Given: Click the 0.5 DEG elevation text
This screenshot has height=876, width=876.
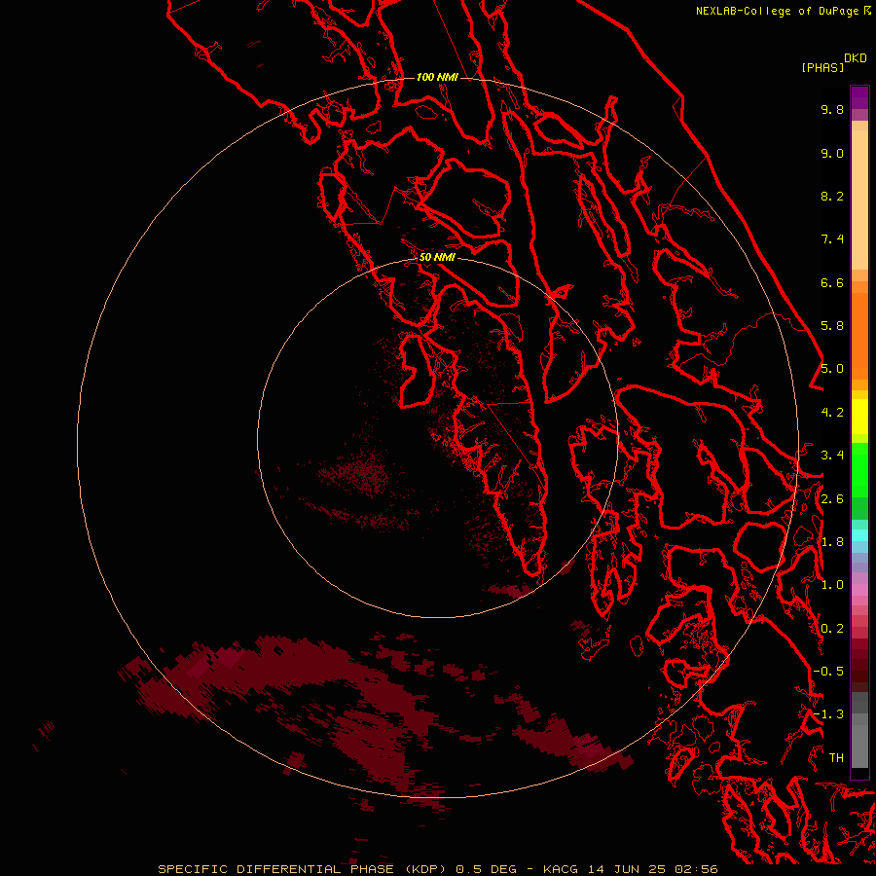Looking at the screenshot, I should pyautogui.click(x=486, y=869).
